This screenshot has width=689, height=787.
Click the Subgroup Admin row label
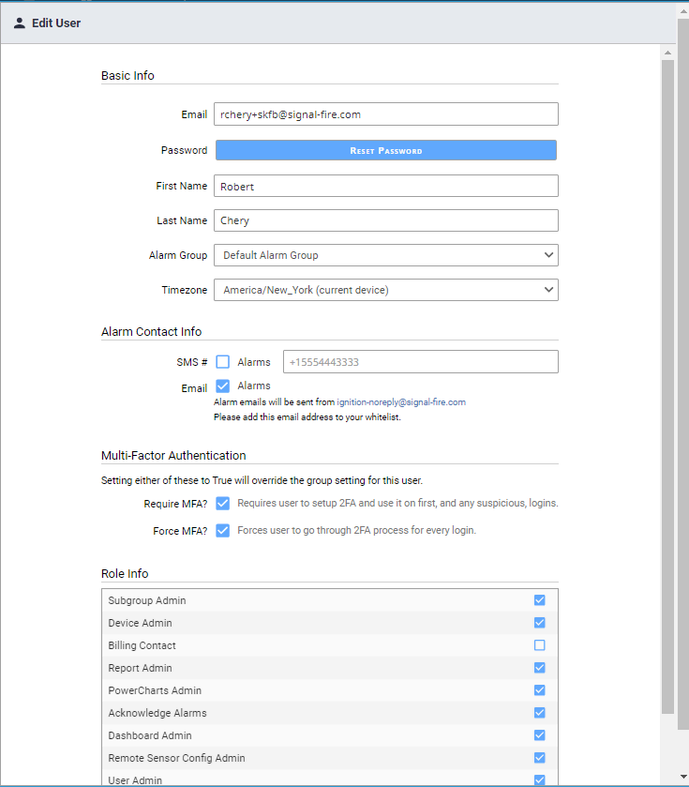pyautogui.click(x=147, y=600)
